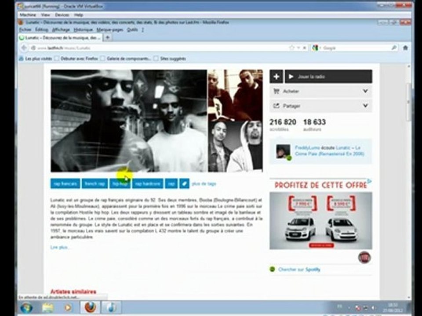The image size is (422, 316).
Task: Click the large Lunatic duo photo
Action: [x=129, y=121]
